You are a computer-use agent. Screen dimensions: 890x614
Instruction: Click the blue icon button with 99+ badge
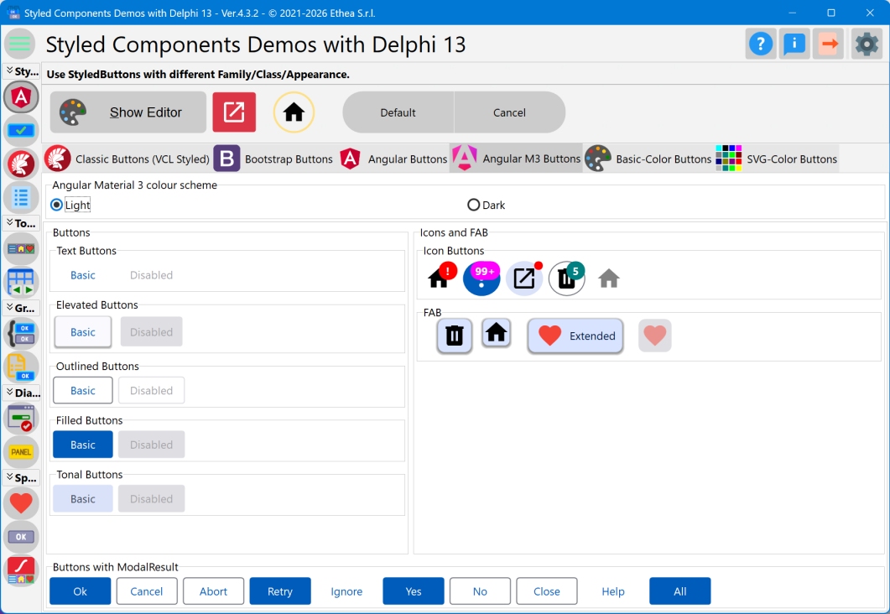point(481,278)
